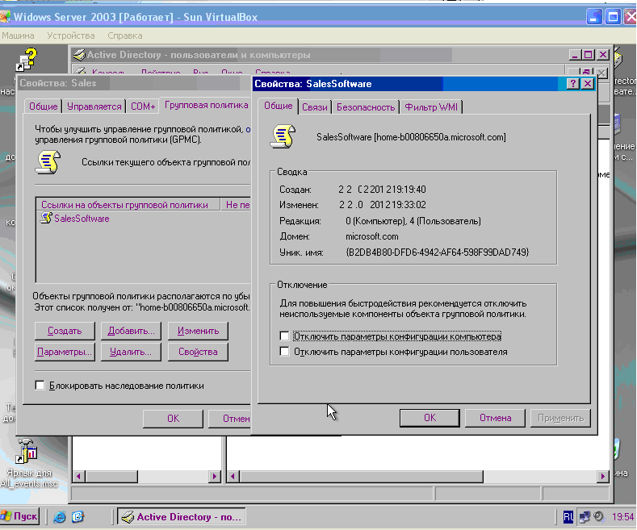
Task: Click the Удалить... button
Action: pos(131,352)
